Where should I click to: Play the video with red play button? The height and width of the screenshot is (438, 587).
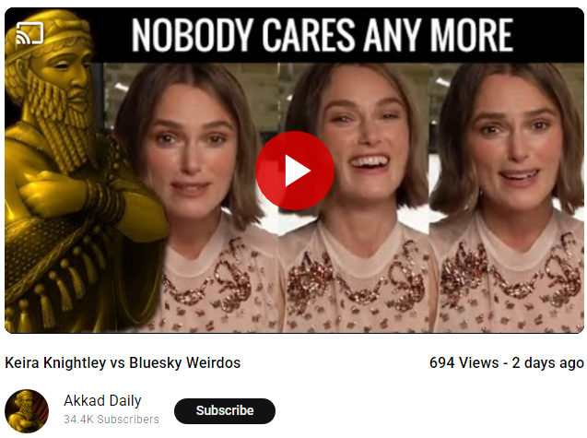295,171
